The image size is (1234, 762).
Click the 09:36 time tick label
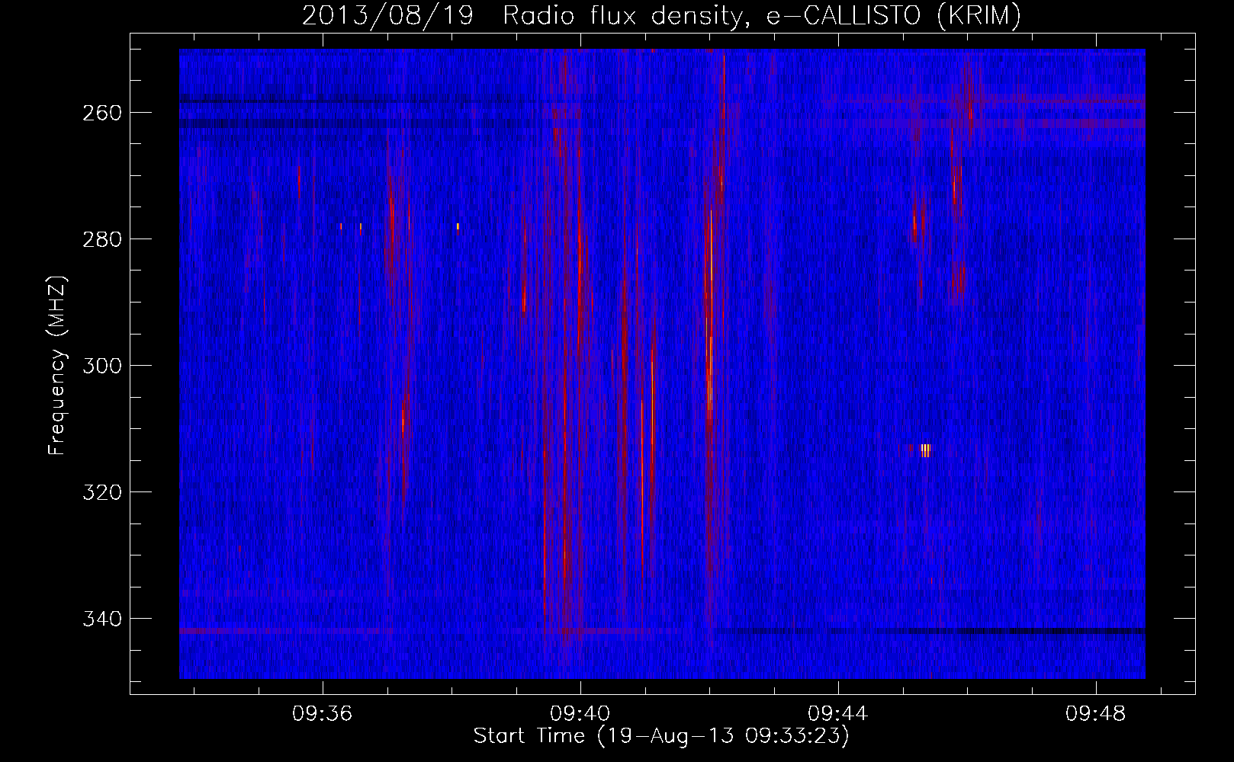tap(323, 714)
